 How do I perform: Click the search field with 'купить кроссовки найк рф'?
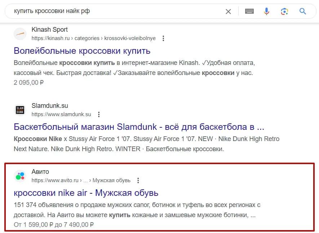[115, 12]
